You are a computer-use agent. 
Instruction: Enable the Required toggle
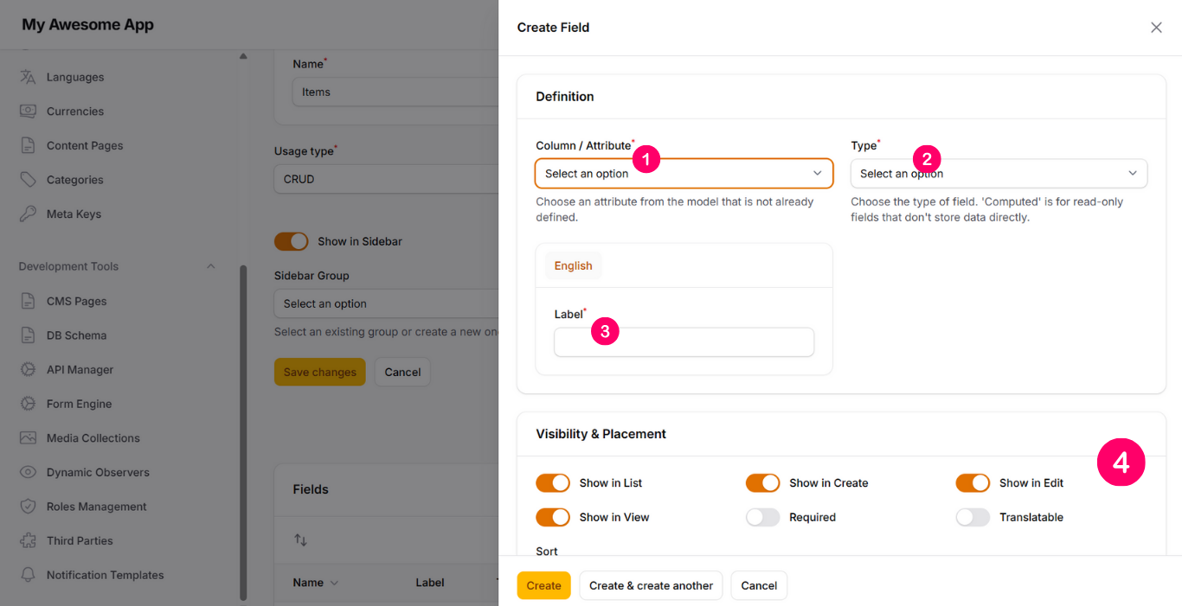(762, 518)
